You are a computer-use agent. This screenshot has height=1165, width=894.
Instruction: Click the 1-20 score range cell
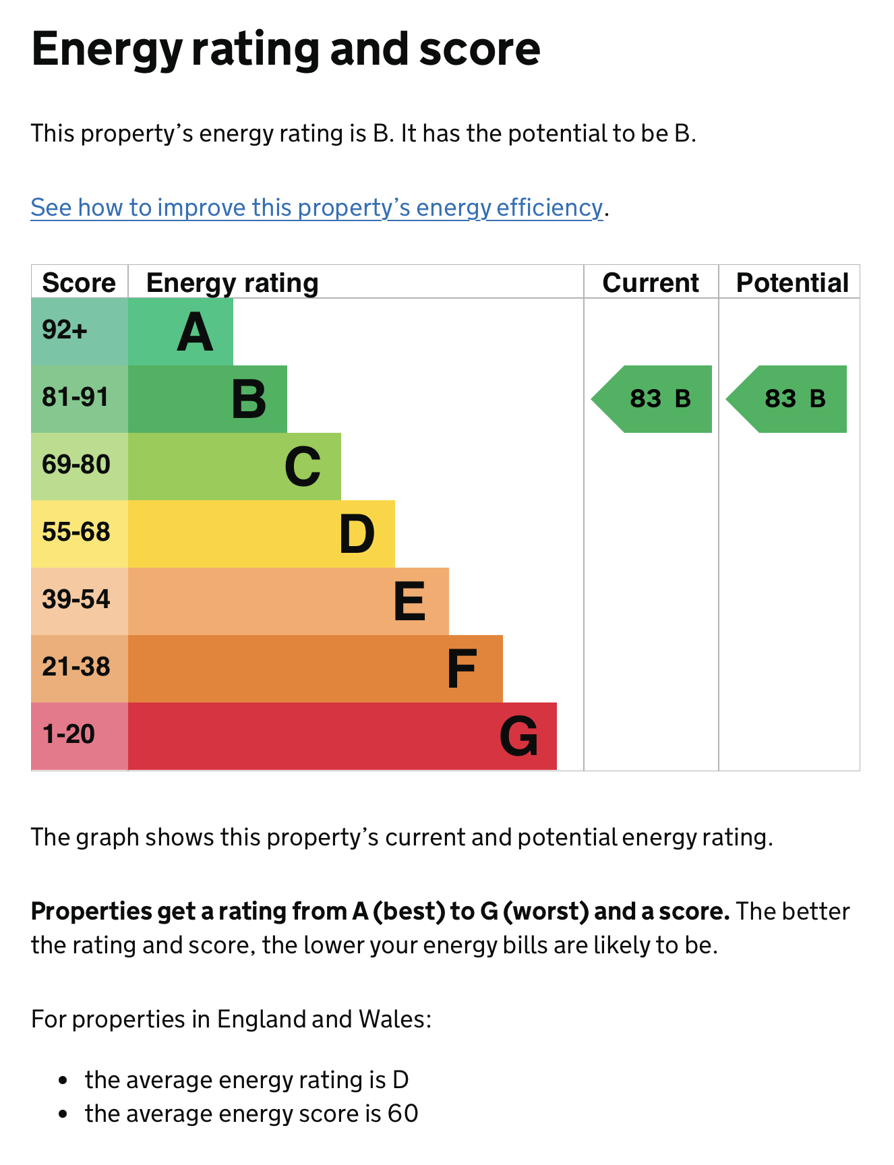point(80,736)
